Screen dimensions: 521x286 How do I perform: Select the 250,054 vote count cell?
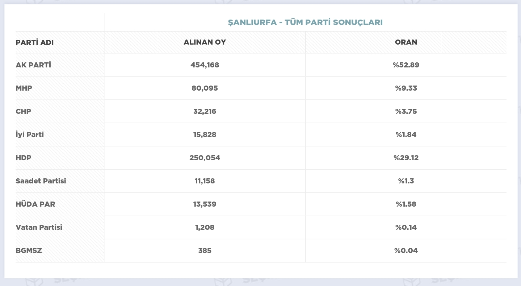205,158
